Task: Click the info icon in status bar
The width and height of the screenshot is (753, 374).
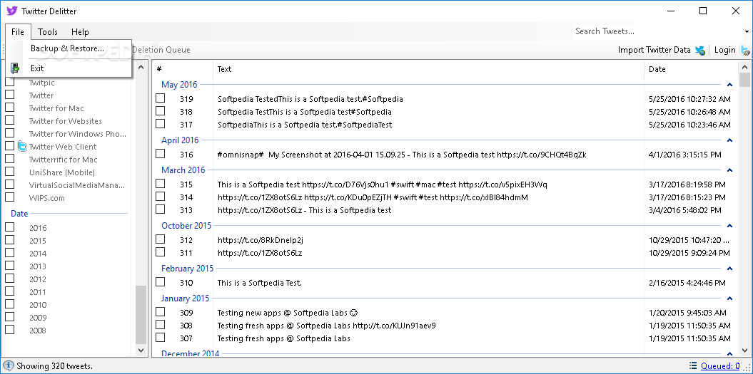Action: (x=8, y=366)
